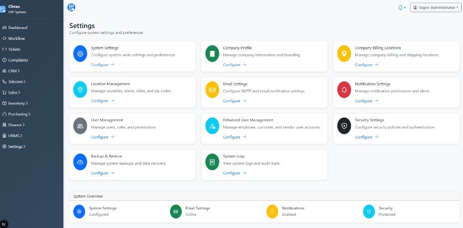The width and height of the screenshot is (463, 228).
Task: Click the System Overview settings gear icon
Action: (79, 211)
